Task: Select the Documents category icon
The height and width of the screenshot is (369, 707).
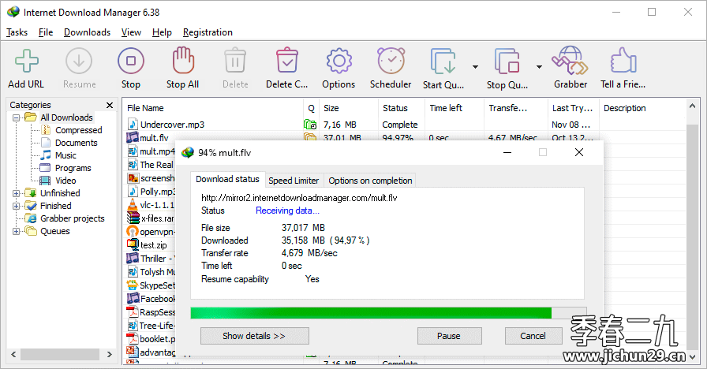Action: tap(46, 143)
